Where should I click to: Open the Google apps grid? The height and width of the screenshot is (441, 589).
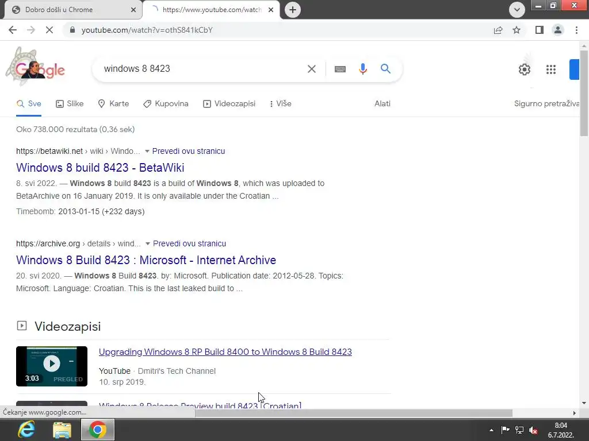pyautogui.click(x=550, y=69)
